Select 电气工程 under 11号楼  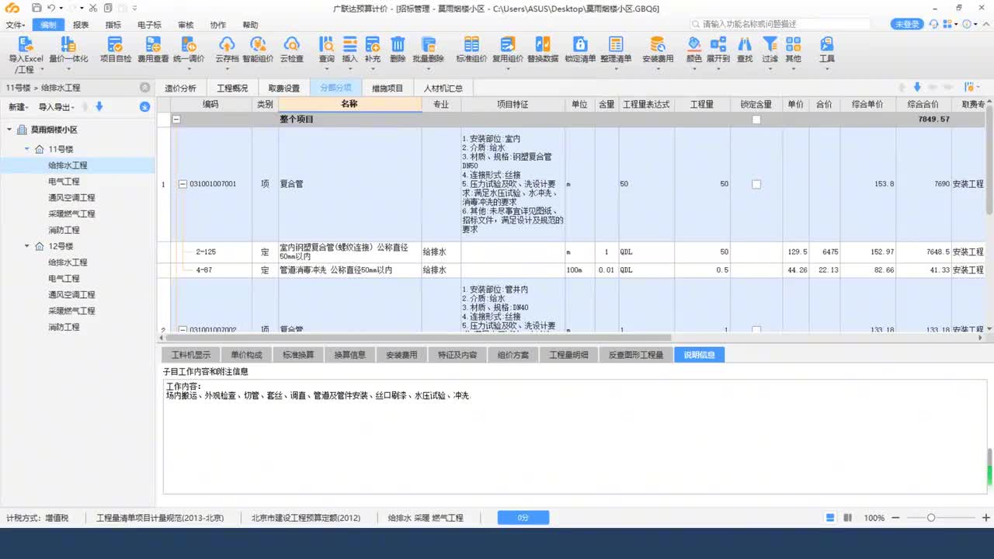point(64,182)
